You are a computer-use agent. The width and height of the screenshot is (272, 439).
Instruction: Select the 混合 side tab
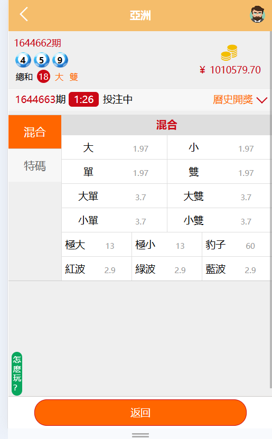(35, 132)
